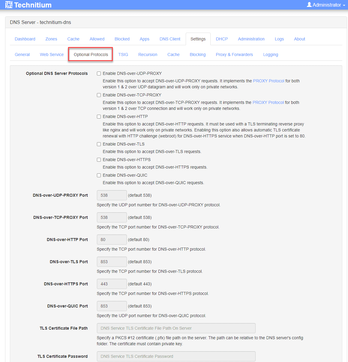Select the Optional Protocols sub-tab
Screen dimensions: 348x362
(x=91, y=54)
